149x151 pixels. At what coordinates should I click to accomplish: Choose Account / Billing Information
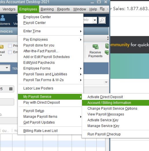(x=116, y=103)
